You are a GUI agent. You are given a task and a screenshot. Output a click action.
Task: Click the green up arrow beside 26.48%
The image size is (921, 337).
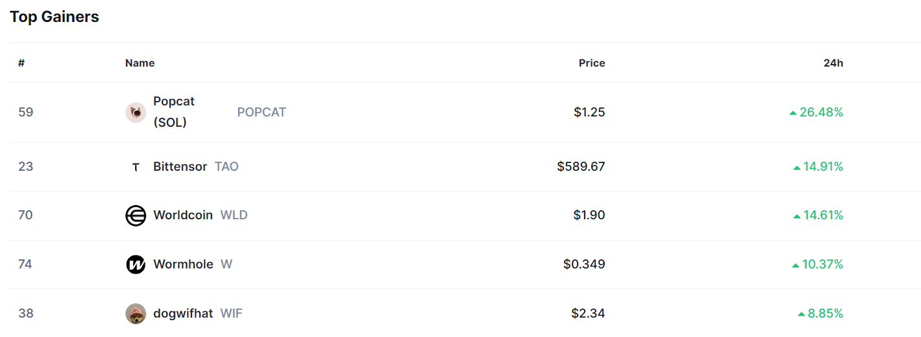(x=793, y=113)
